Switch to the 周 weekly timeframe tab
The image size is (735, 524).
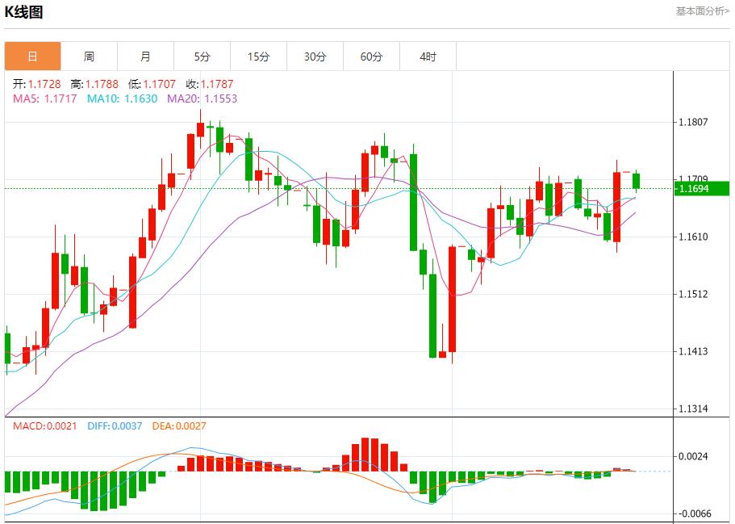[x=89, y=56]
